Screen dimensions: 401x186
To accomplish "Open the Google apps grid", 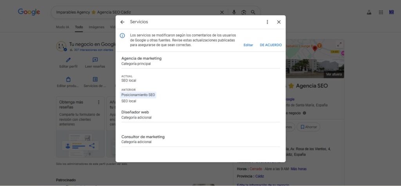I will 381,12.
